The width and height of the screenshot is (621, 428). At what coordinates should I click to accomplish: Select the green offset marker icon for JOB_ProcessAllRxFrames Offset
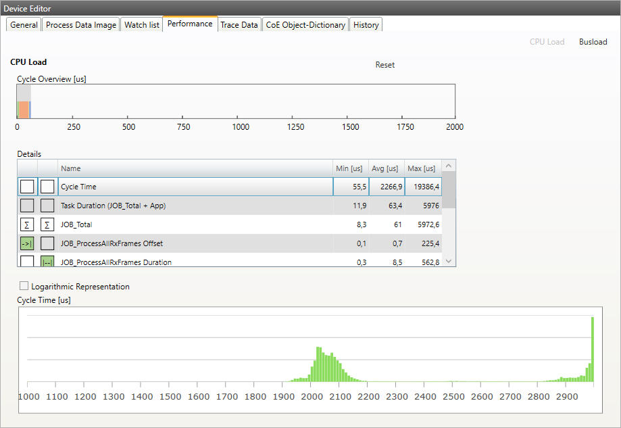pyautogui.click(x=26, y=243)
